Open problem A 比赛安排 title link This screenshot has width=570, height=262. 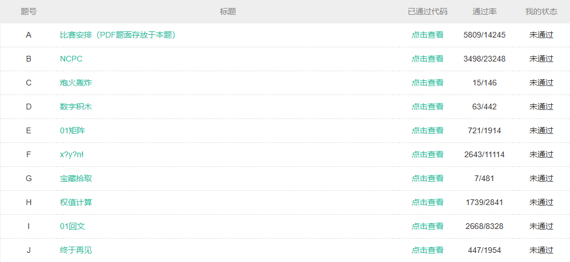[x=117, y=35]
